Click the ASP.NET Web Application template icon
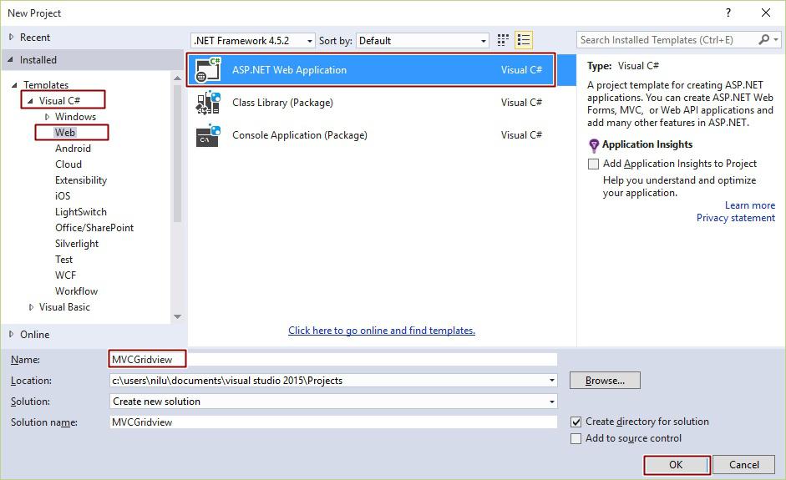Screen dimensions: 786x480 pyautogui.click(x=208, y=69)
